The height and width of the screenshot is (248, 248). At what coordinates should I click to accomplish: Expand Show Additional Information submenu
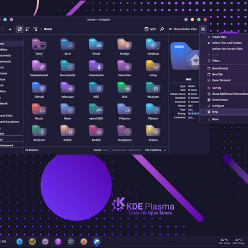point(224,94)
